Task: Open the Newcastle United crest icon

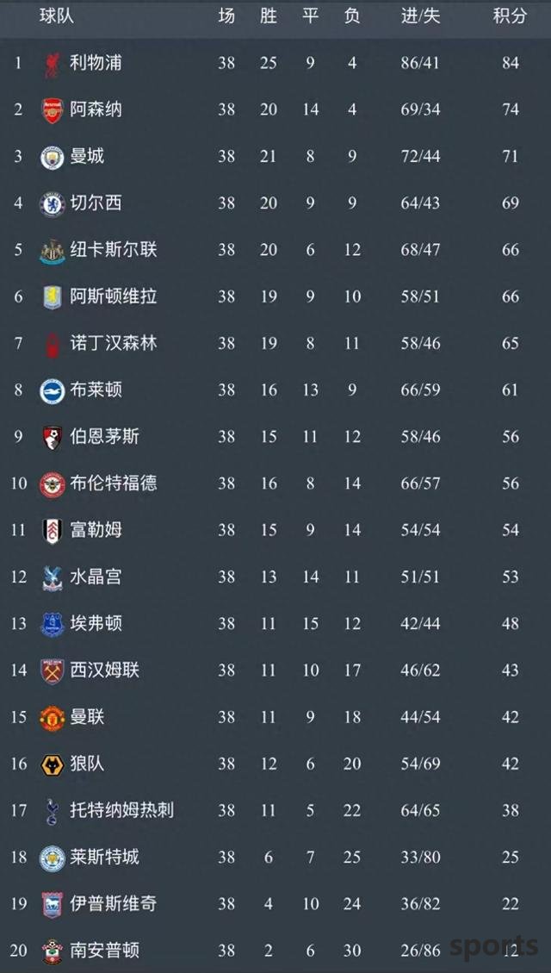Action: click(x=52, y=252)
